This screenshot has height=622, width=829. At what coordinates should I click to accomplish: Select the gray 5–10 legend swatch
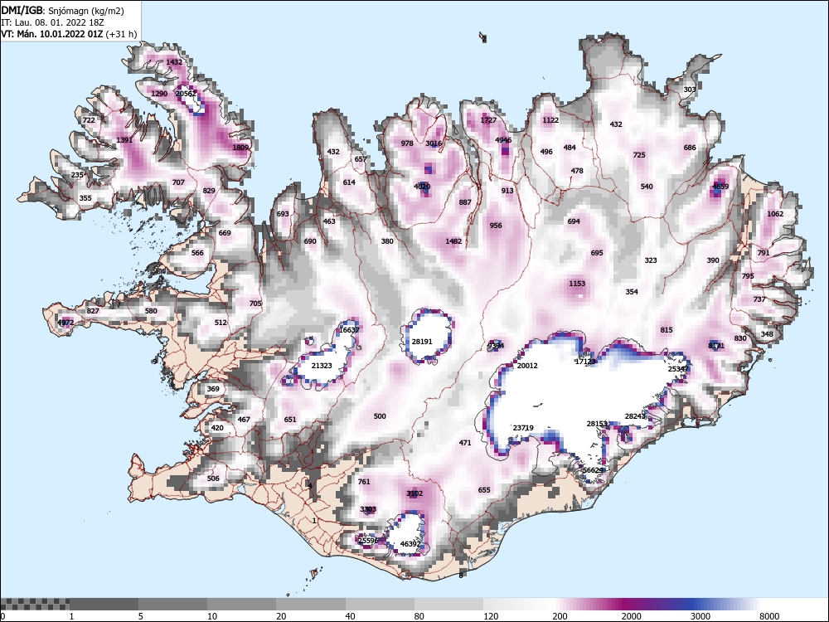pos(173,604)
